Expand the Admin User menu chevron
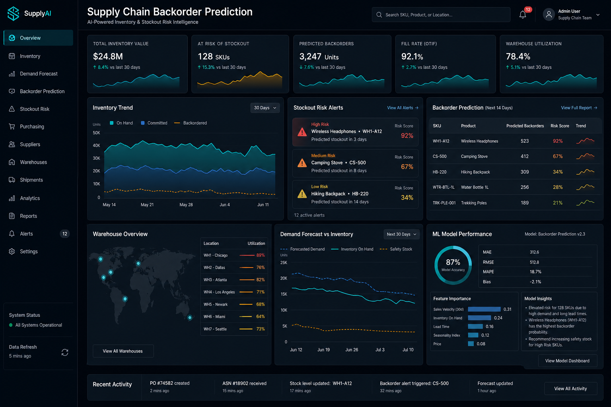The image size is (611, 407). (x=597, y=15)
